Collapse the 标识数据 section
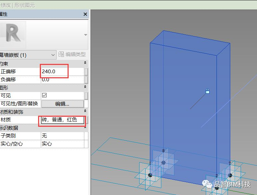 click(x=85, y=127)
